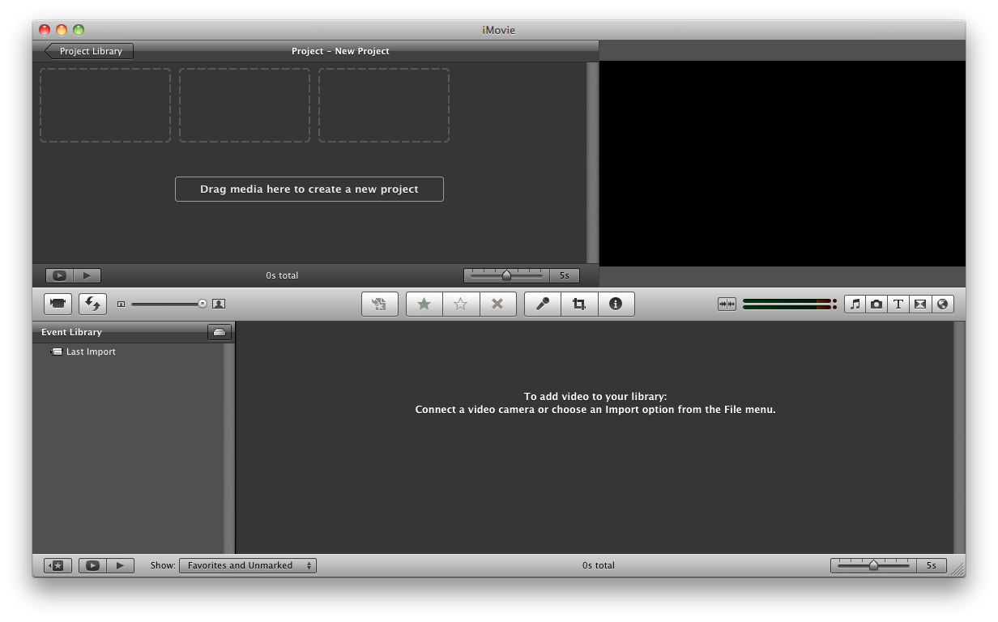Click the middle empty clip placeholder
Viewport: 998px width, 622px height.
(x=245, y=105)
